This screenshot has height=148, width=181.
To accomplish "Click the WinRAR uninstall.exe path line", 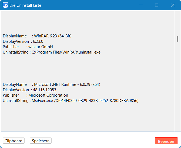I will pos(52,52).
